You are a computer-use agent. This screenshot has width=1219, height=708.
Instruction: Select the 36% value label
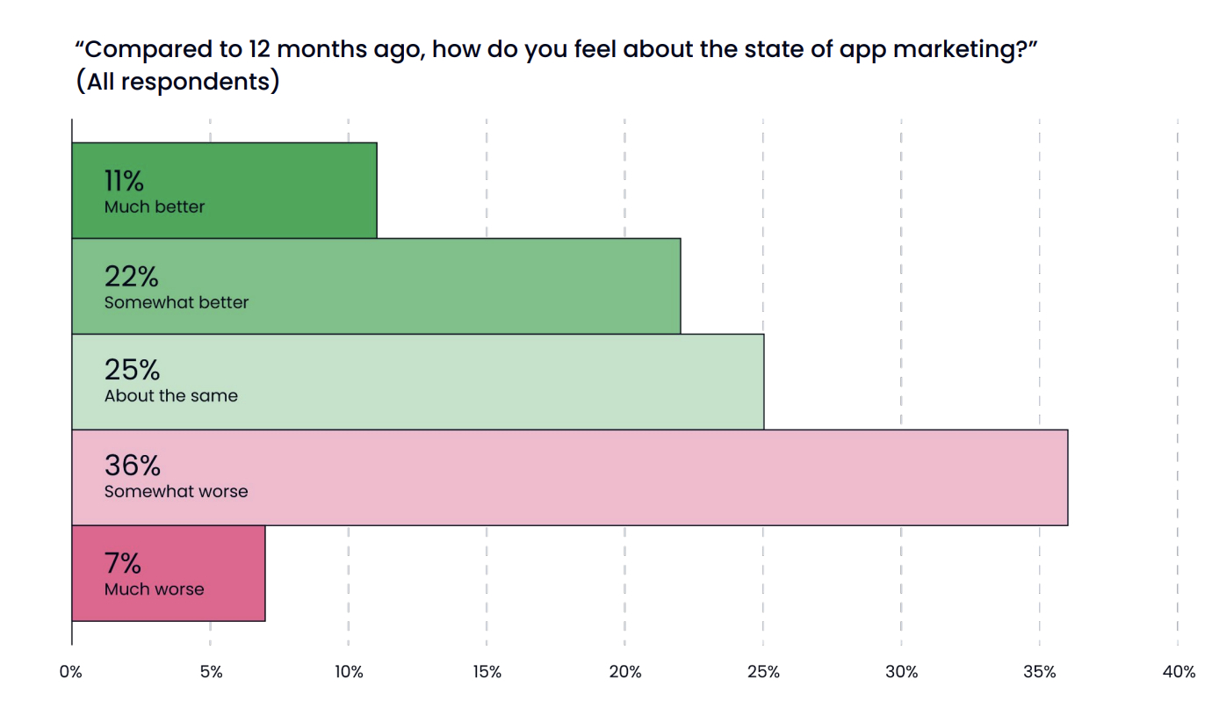pos(133,466)
